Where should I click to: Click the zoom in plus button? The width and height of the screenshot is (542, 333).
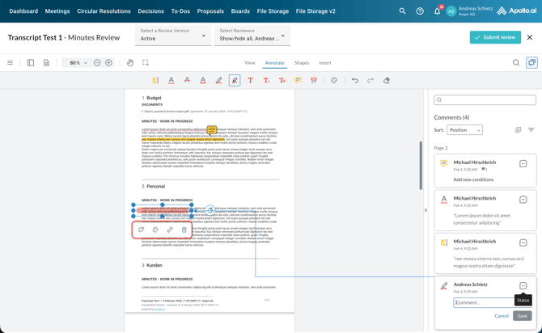(108, 62)
